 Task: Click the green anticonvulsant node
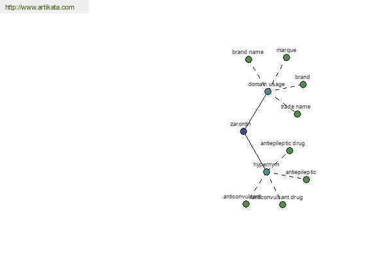click(x=246, y=204)
